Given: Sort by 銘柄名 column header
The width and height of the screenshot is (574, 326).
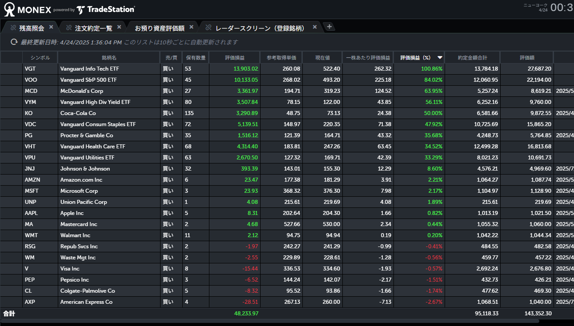Looking at the screenshot, I should pyautogui.click(x=109, y=58).
